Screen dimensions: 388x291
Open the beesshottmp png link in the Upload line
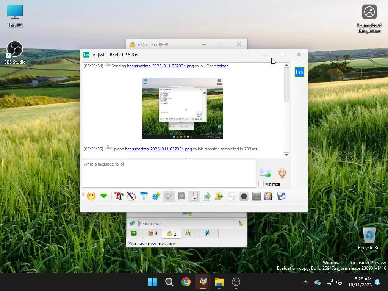click(x=158, y=149)
